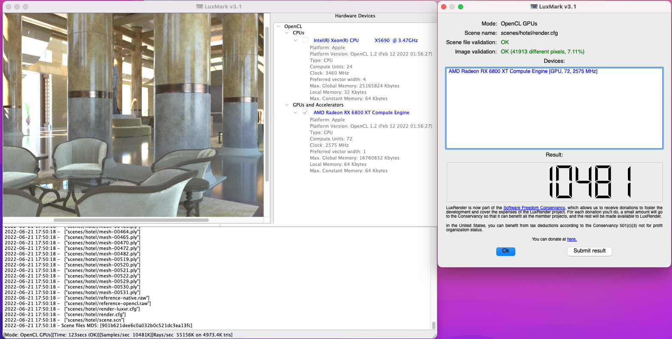
Task: Click 'Clock: 3460 MHz' in the device tree
Action: pyautogui.click(x=329, y=73)
